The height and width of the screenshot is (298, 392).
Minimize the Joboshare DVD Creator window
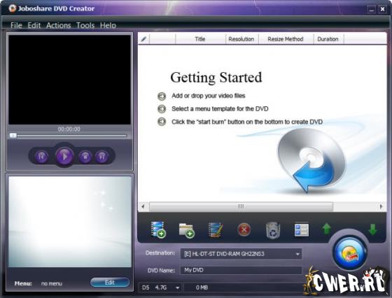[x=372, y=9]
